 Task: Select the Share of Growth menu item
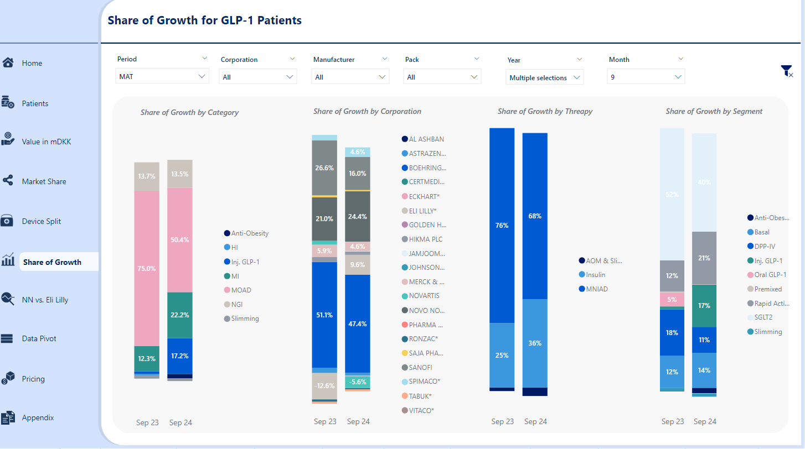[52, 262]
